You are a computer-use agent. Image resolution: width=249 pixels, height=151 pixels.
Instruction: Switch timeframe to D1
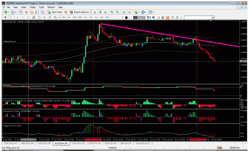click(96, 17)
